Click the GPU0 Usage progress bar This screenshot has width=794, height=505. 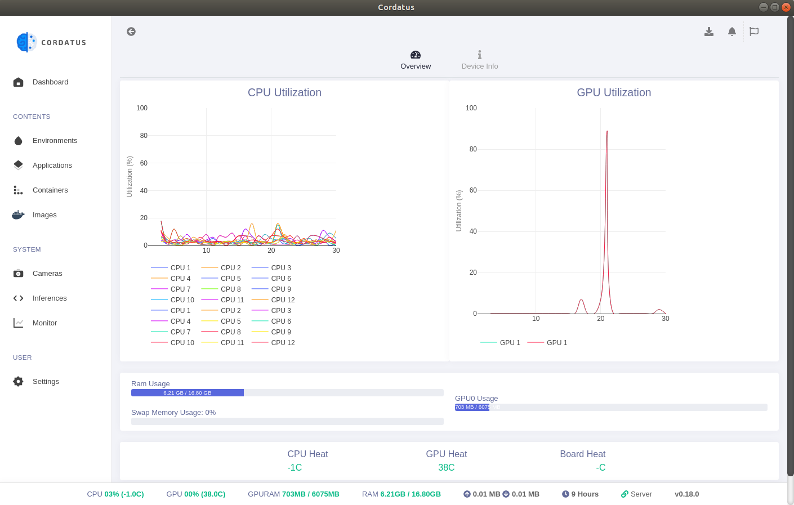[x=611, y=407]
